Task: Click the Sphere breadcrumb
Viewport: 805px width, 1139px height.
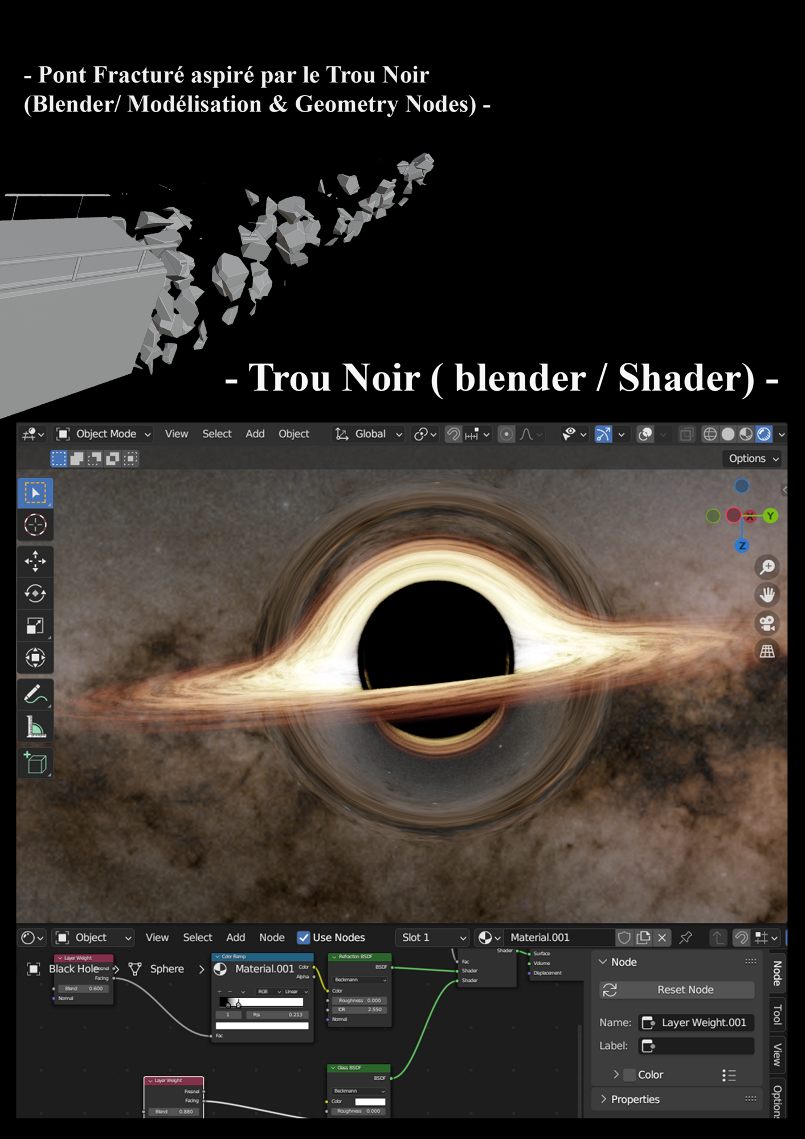Action: tap(166, 969)
